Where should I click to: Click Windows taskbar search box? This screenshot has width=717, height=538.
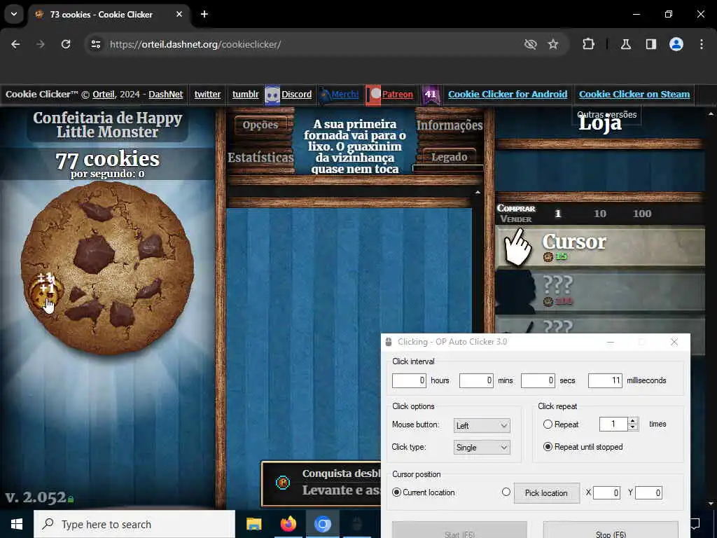(134, 524)
